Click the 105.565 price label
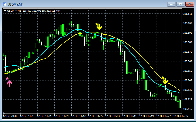This screenshot has height=122, width=196. [x=187, y=61]
